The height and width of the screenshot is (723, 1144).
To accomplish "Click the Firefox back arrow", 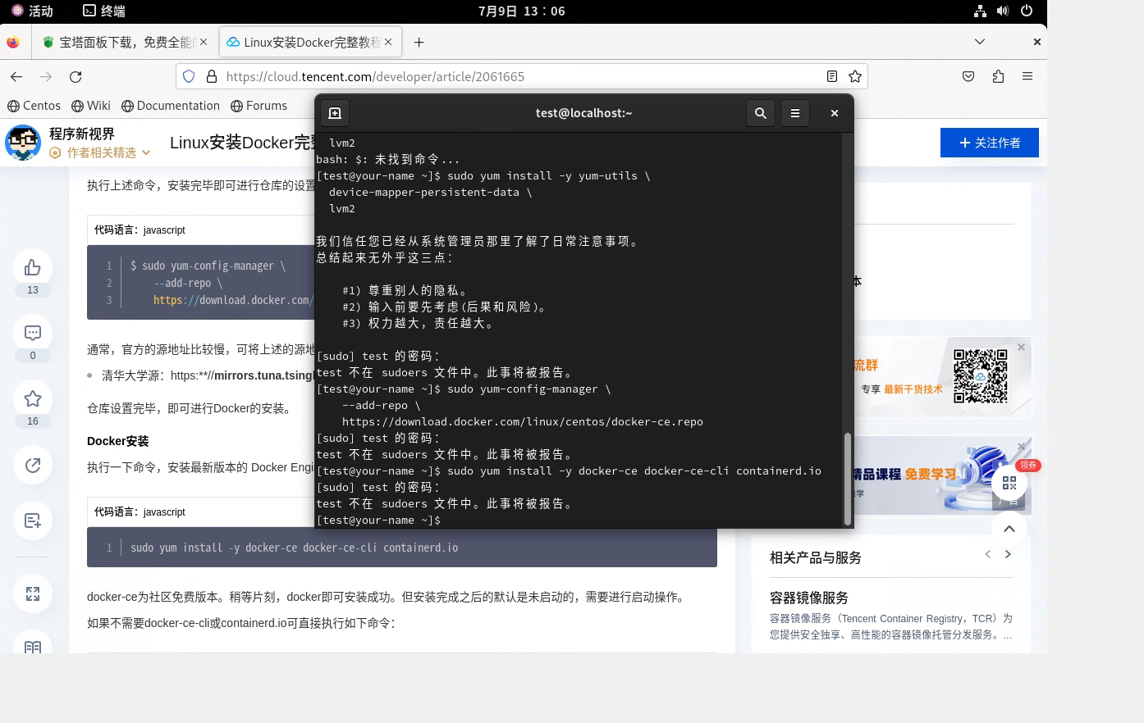I will pyautogui.click(x=16, y=76).
